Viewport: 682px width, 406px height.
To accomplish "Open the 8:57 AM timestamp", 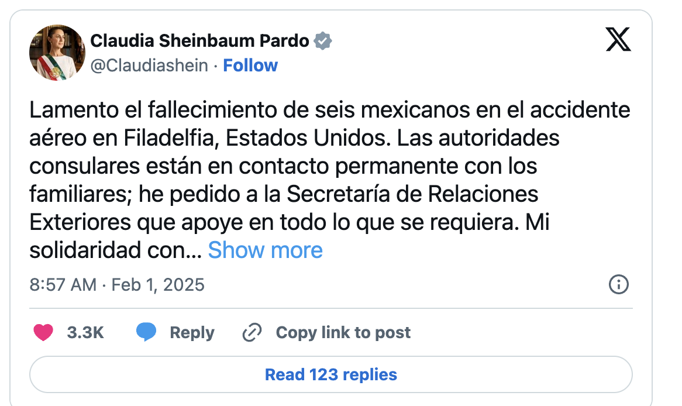I will click(63, 285).
